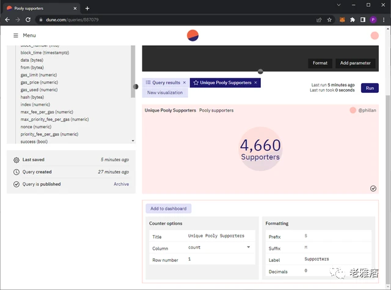The image size is (391, 290).
Task: Toggle the browser side panel icon
Action: tap(363, 20)
